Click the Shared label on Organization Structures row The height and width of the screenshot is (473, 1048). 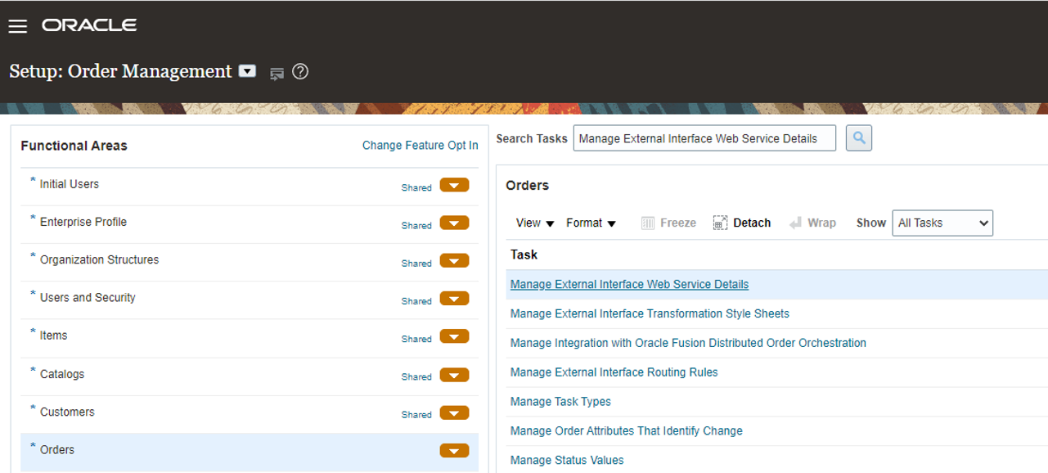(x=416, y=264)
